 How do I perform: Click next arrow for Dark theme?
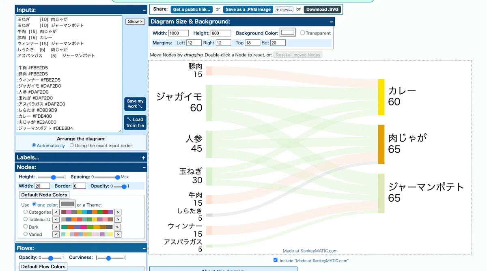[118, 227]
